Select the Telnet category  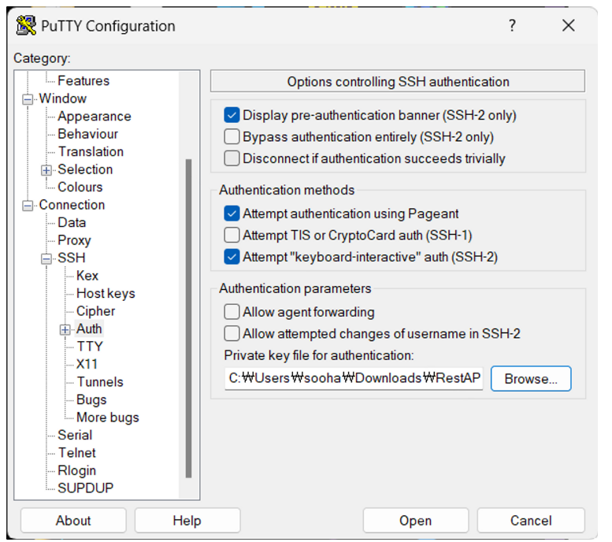(77, 453)
